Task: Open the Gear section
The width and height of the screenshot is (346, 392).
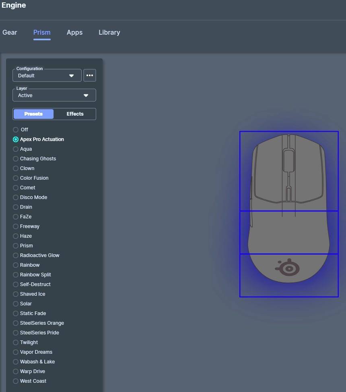Action: [x=10, y=33]
